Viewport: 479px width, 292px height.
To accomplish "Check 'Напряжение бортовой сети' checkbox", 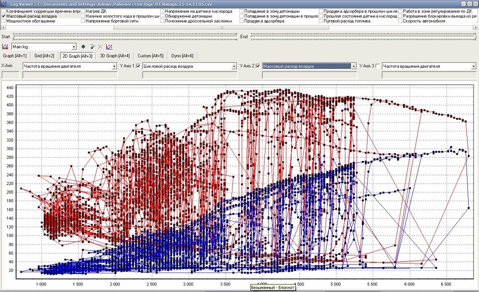I will (83, 21).
